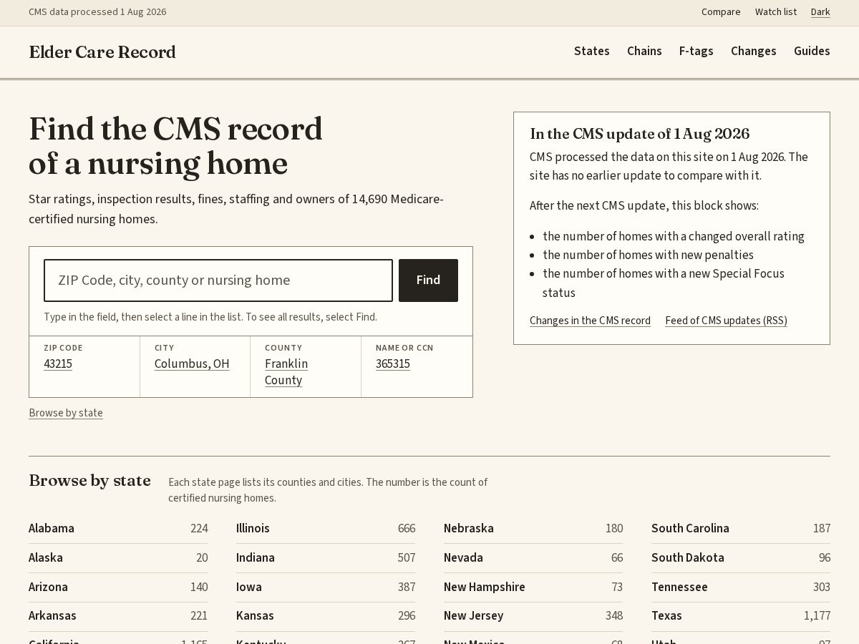
Task: Click the 'homes with new penalties' bullet
Action: pos(648,255)
